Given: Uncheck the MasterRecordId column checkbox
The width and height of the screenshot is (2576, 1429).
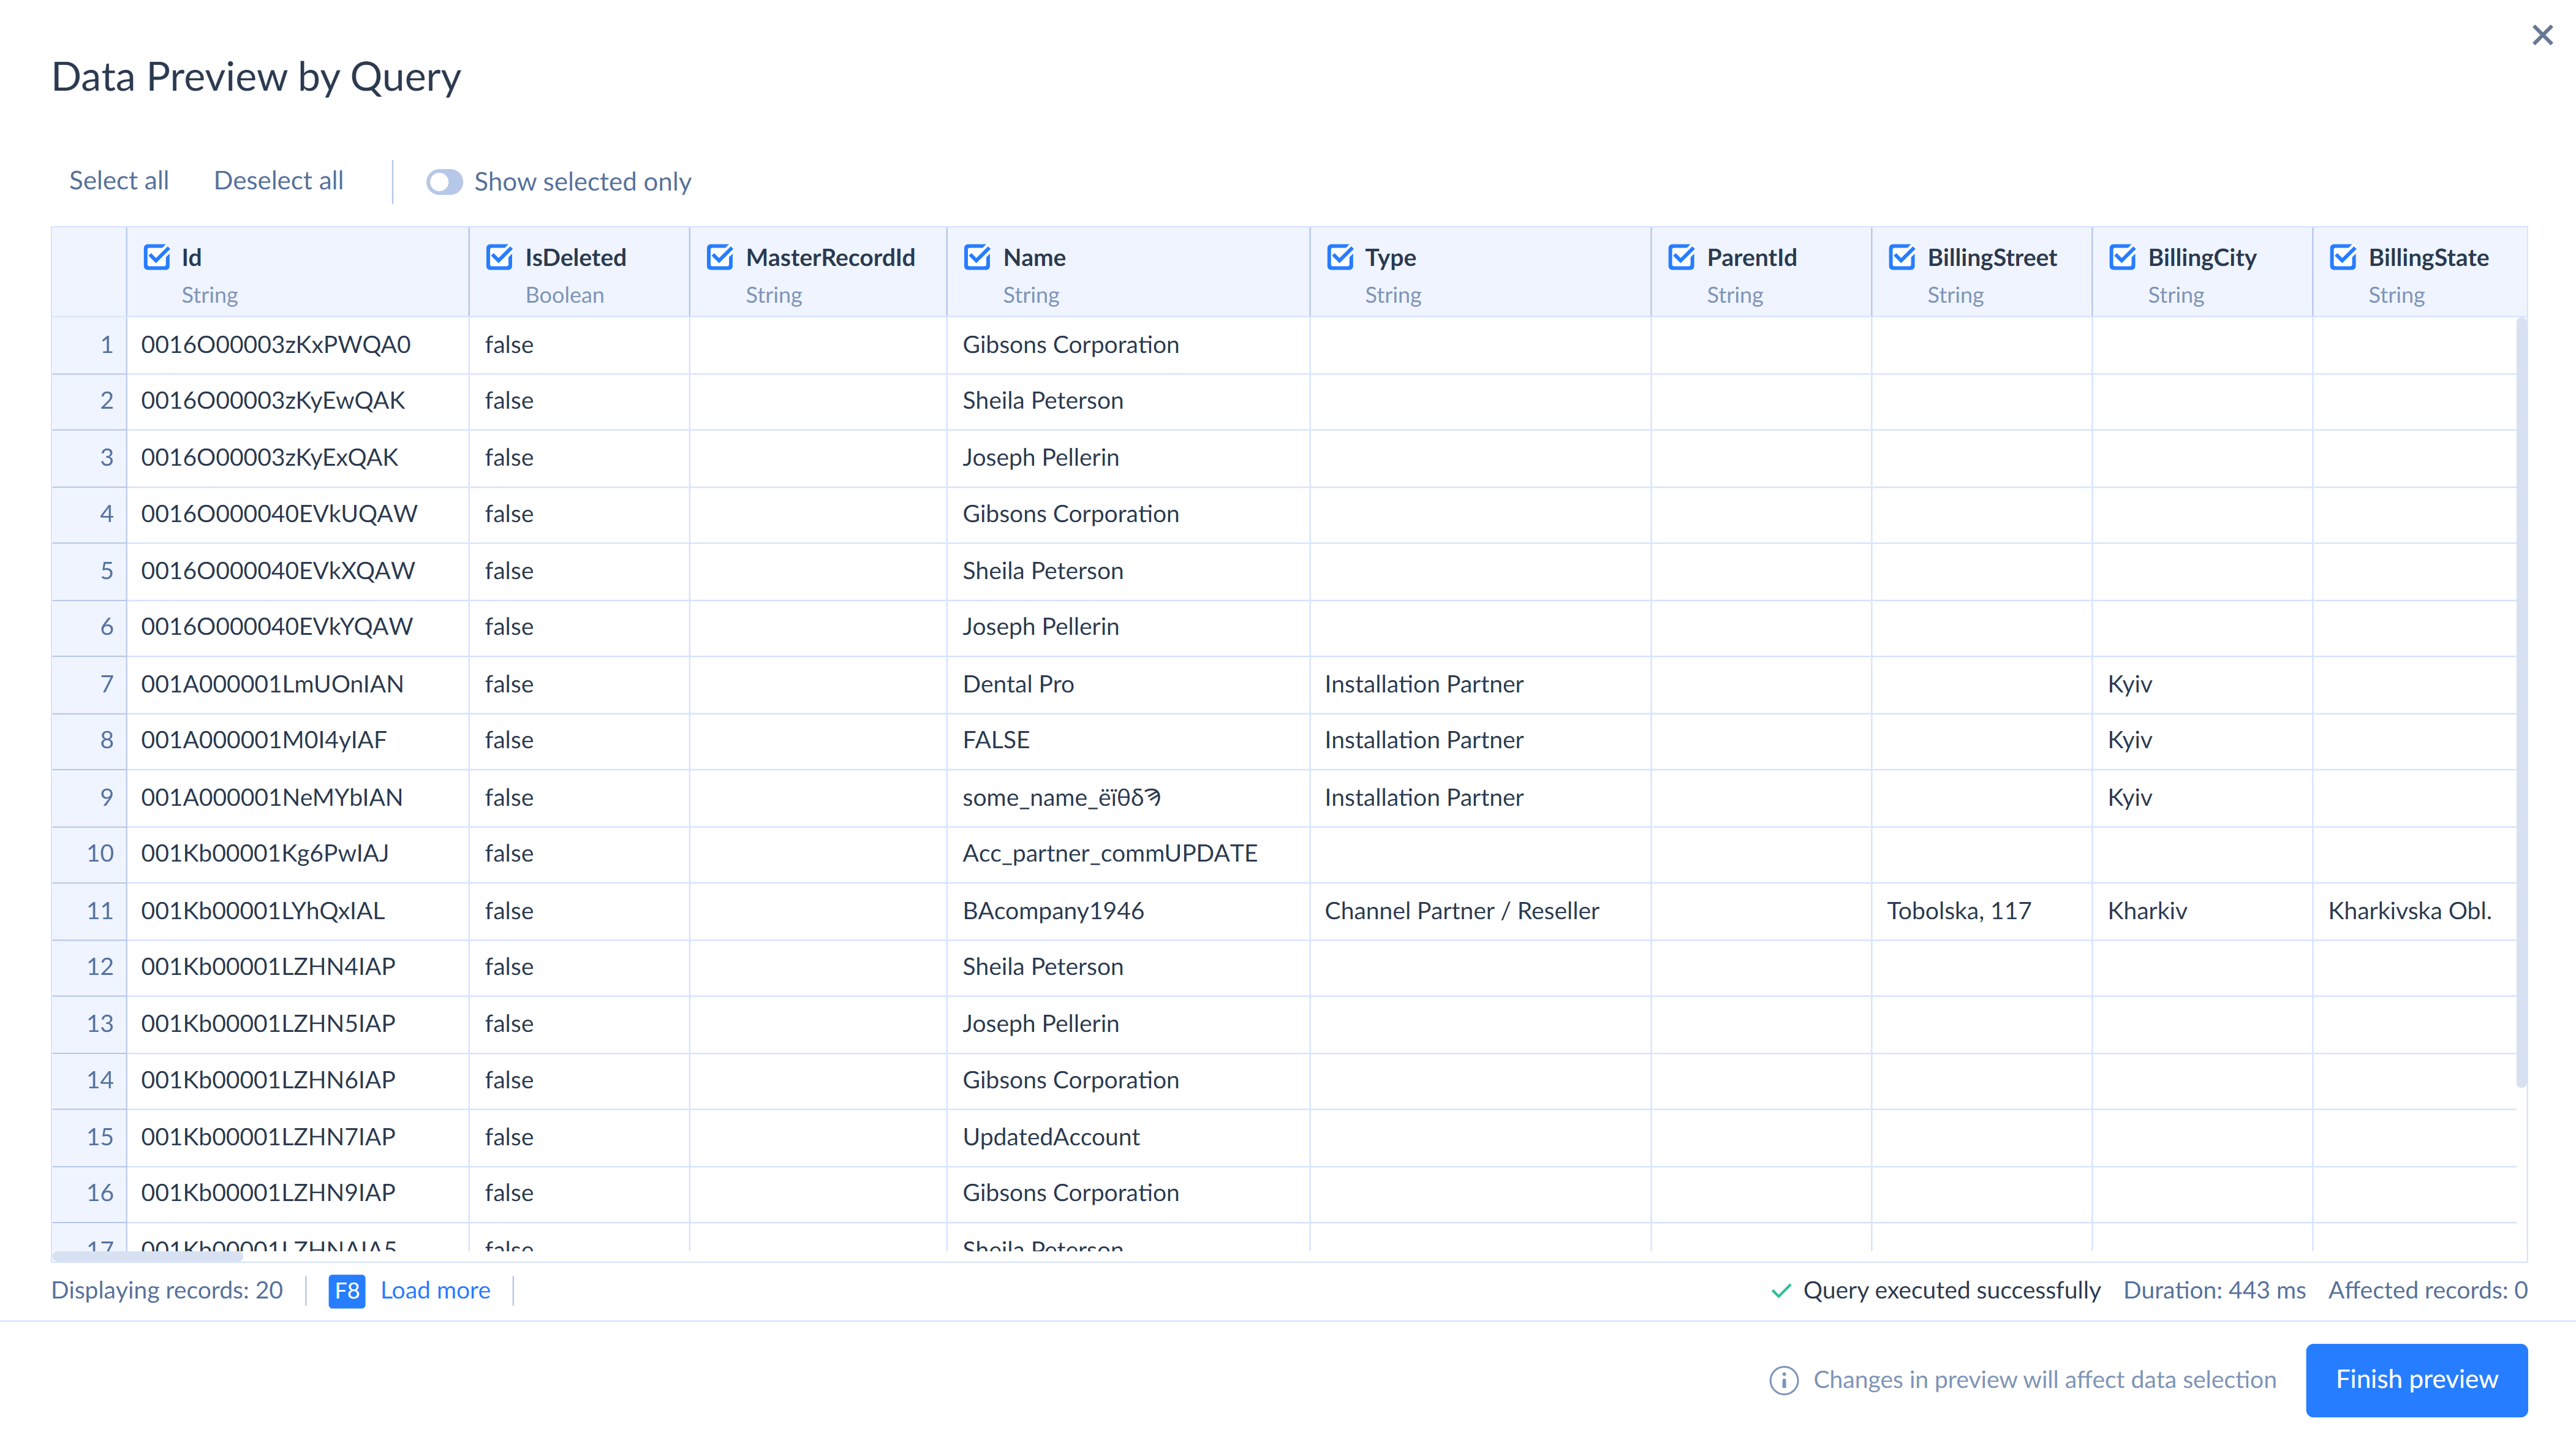Looking at the screenshot, I should tap(720, 257).
